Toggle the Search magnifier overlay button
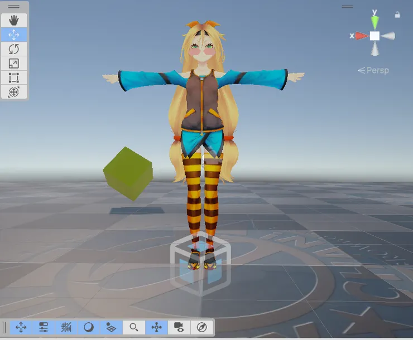 point(134,327)
